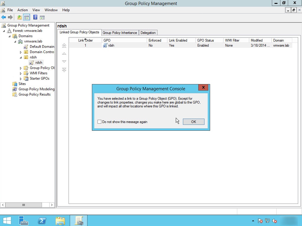302x226 pixels.
Task: Click the back navigation arrow icon
Action: click(4, 17)
